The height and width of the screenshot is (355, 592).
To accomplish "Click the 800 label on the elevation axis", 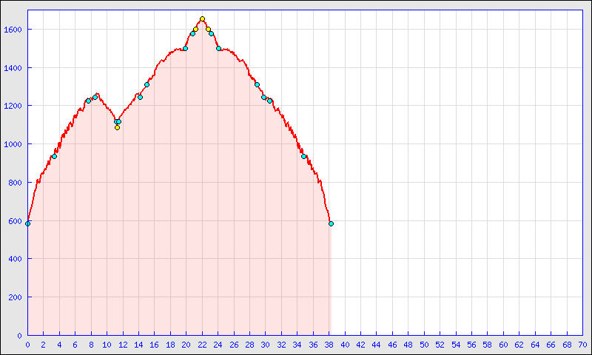I will tap(15, 183).
